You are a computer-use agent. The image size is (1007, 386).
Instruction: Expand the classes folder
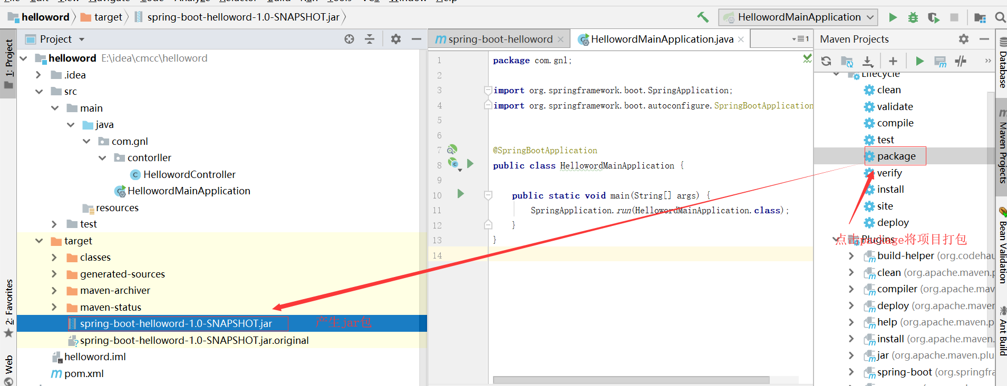click(54, 258)
